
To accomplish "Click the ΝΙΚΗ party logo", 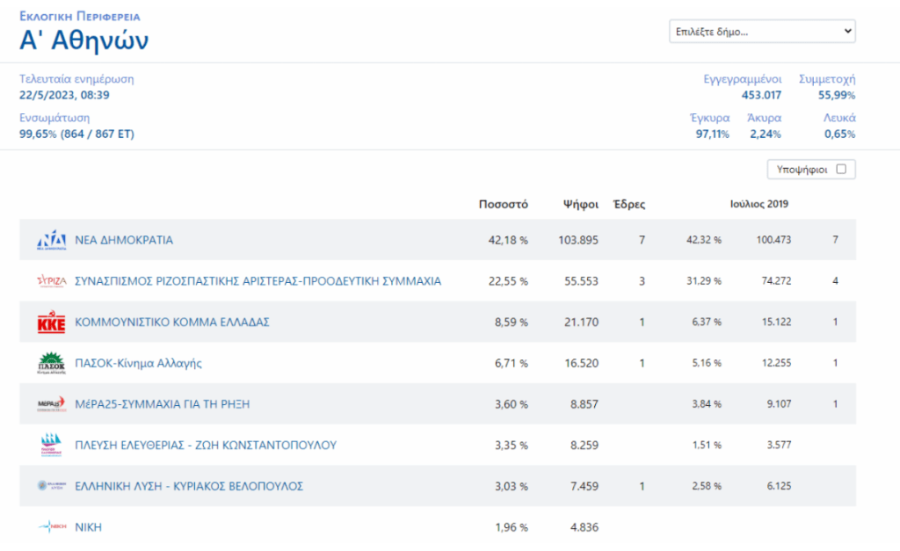I will click(x=51, y=527).
